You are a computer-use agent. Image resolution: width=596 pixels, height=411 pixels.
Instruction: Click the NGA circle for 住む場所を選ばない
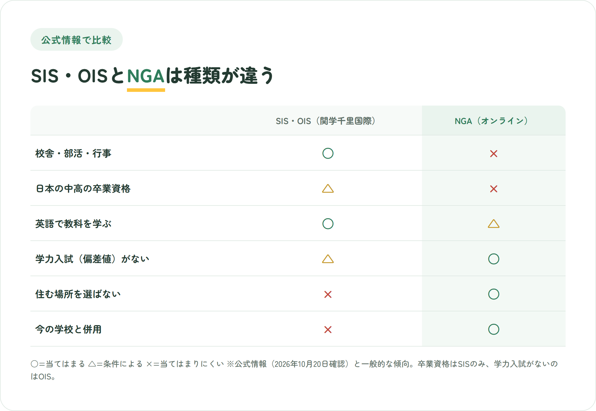(493, 294)
